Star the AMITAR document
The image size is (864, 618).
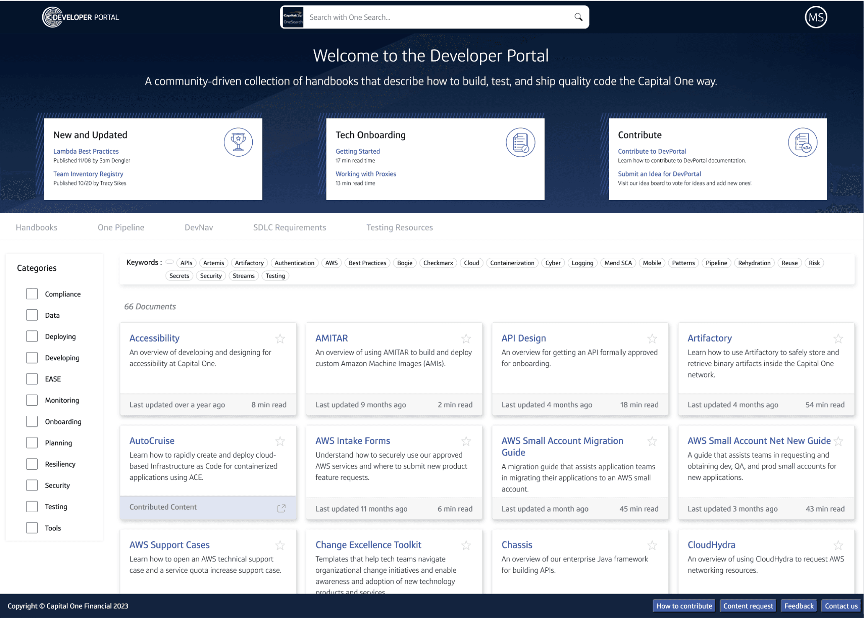(x=466, y=339)
